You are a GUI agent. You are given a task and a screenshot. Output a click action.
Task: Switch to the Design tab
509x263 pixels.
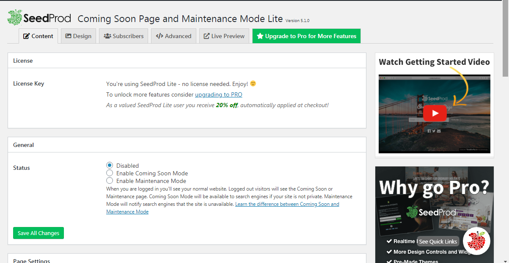(x=78, y=36)
